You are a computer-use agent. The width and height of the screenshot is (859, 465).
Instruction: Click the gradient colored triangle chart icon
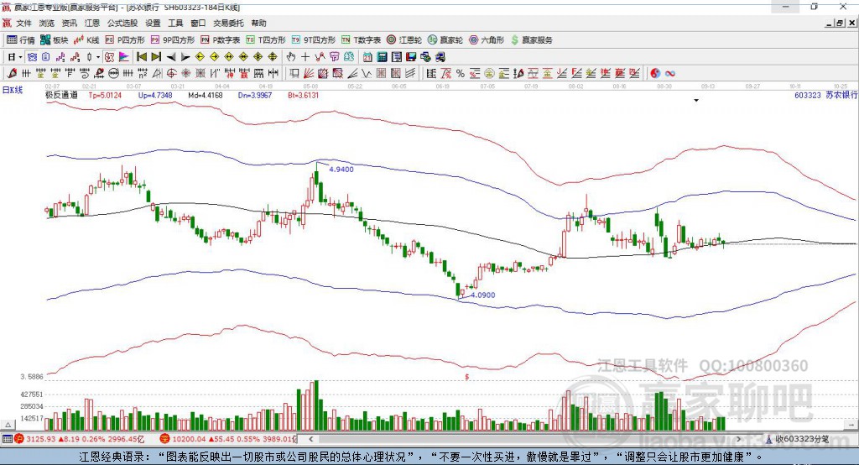click(x=124, y=57)
